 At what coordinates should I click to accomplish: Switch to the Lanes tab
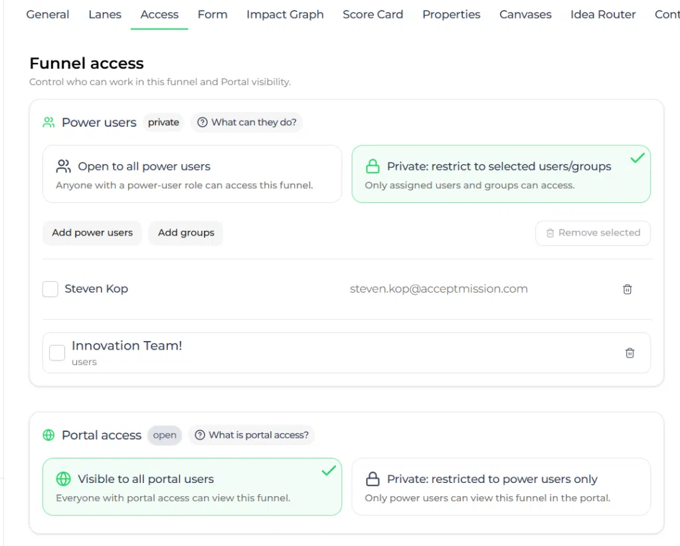105,15
